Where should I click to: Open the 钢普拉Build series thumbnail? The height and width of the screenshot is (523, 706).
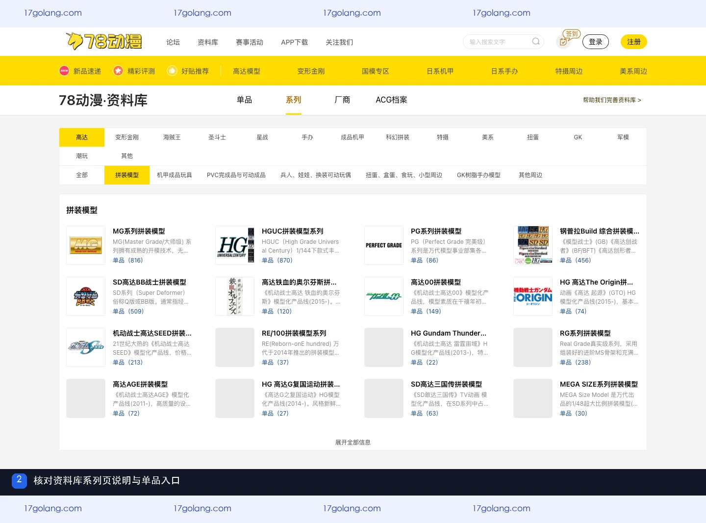point(533,245)
